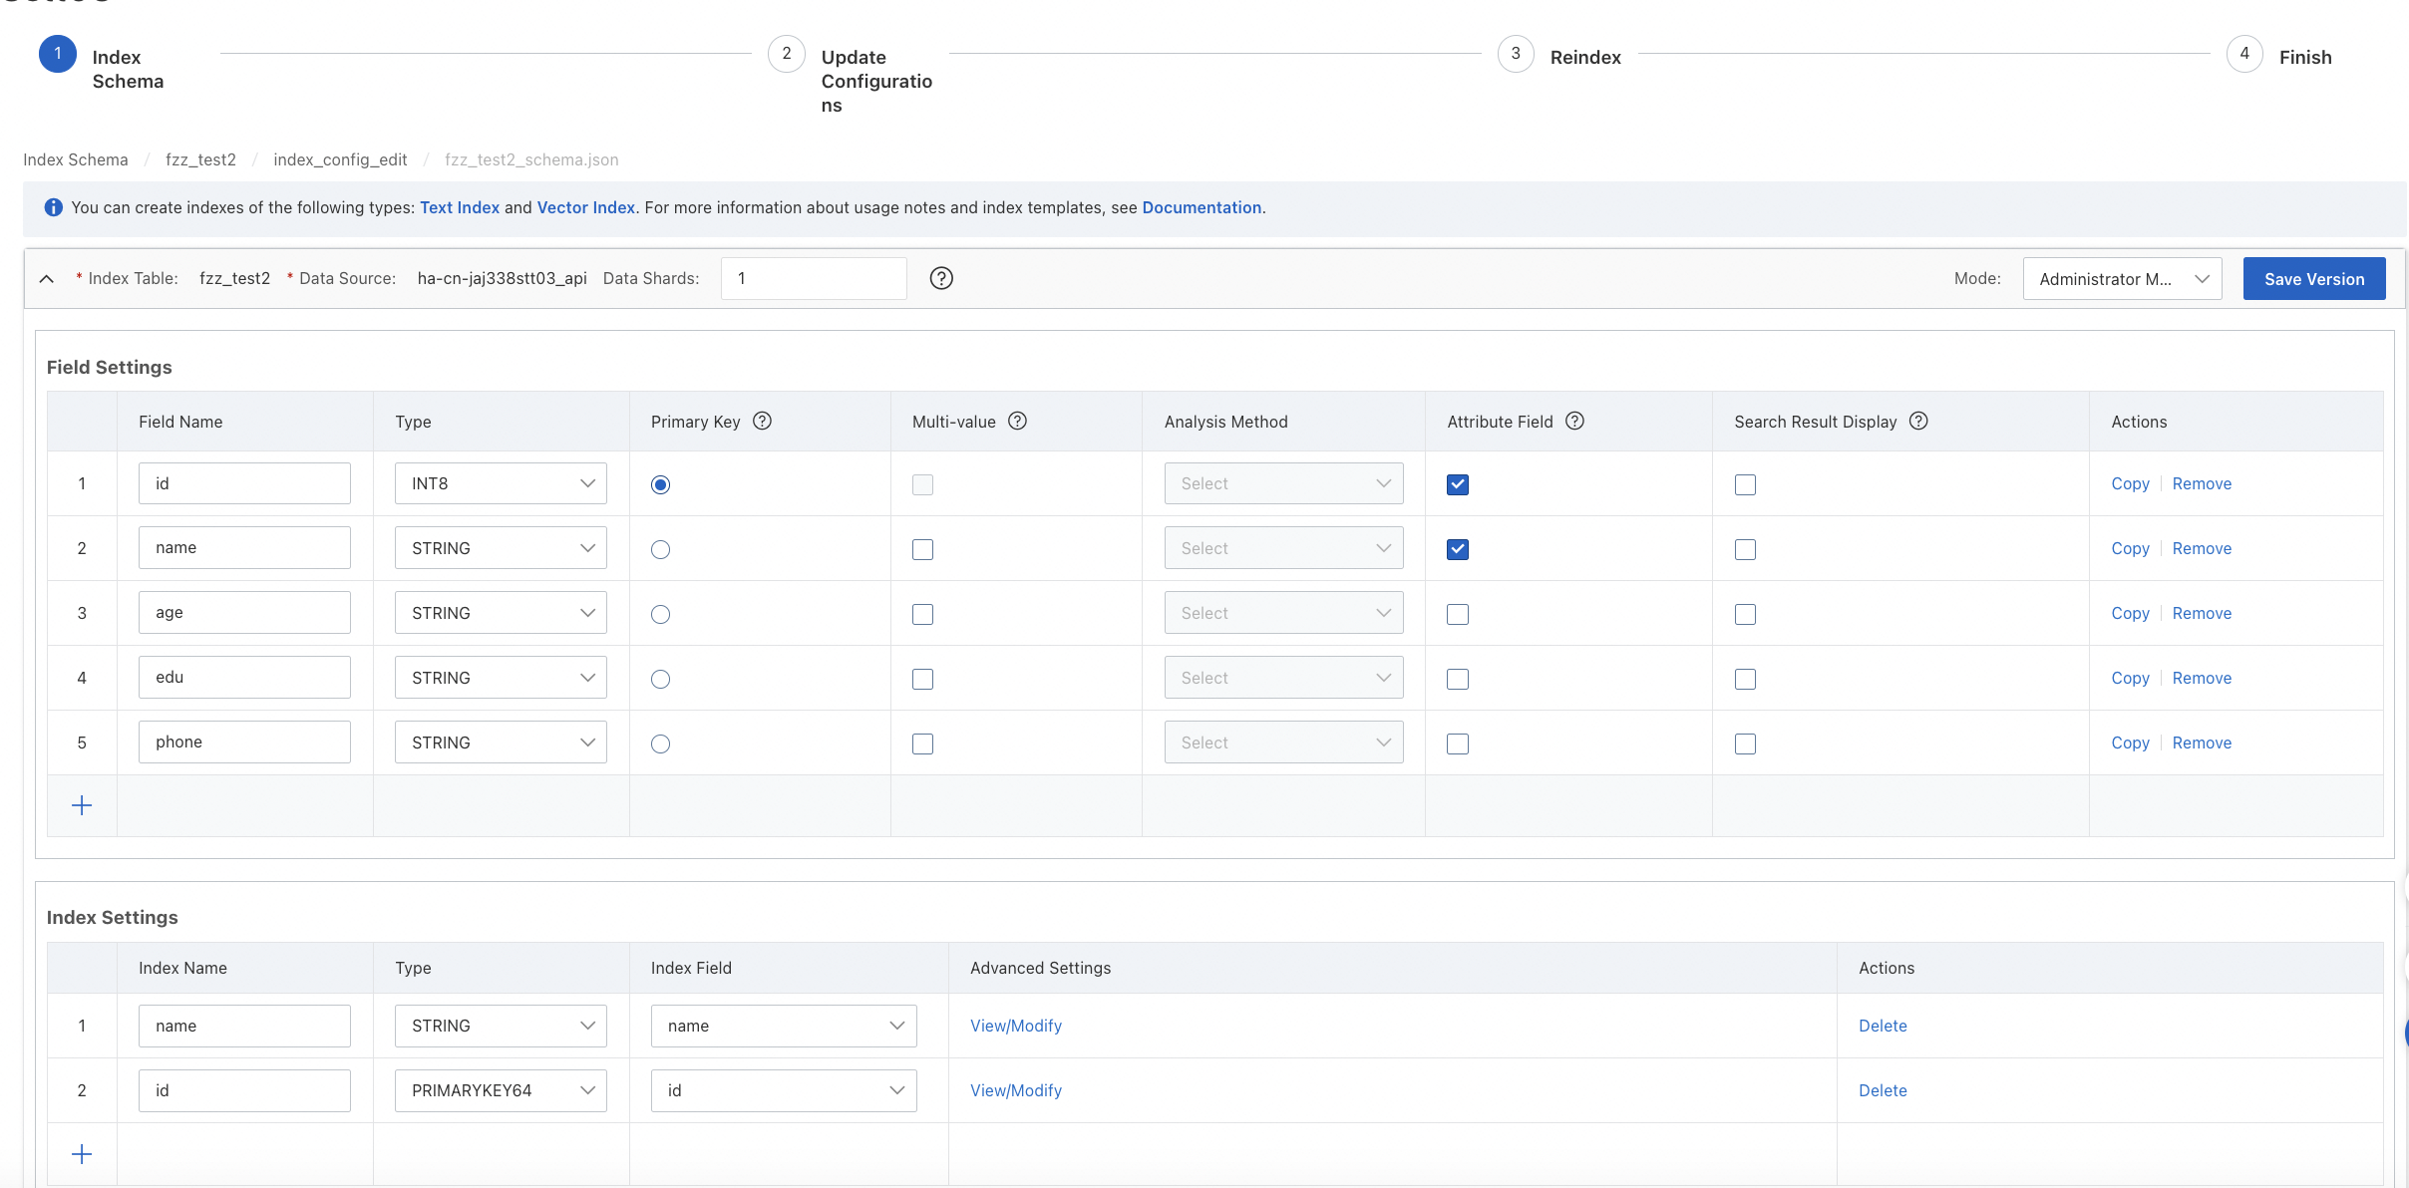Open Index Field dropdown for name index
This screenshot has height=1188, width=2409.
pyautogui.click(x=784, y=1026)
